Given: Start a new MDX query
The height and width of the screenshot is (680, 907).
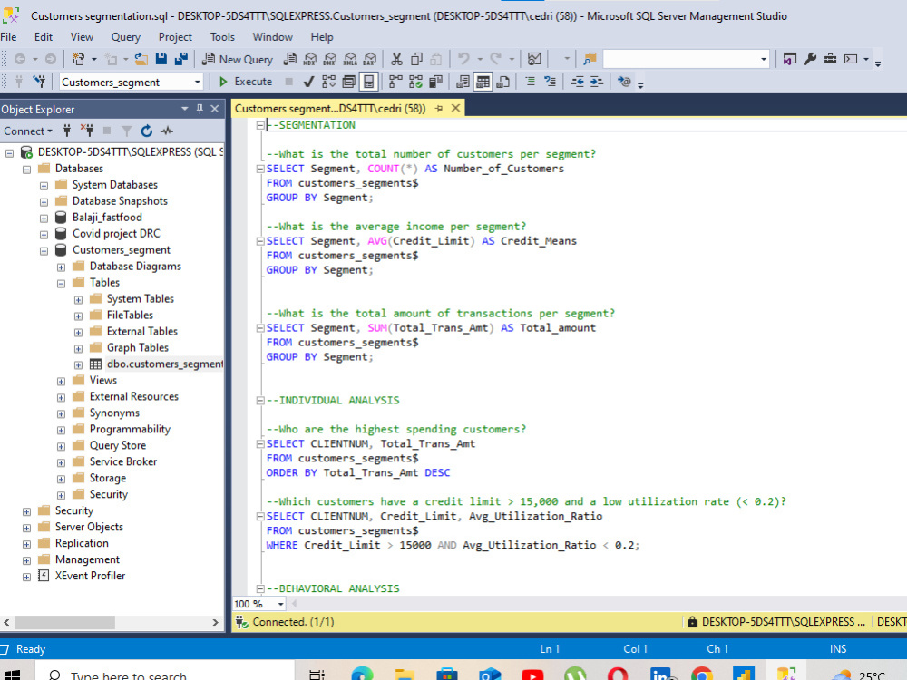Looking at the screenshot, I should click(x=310, y=59).
